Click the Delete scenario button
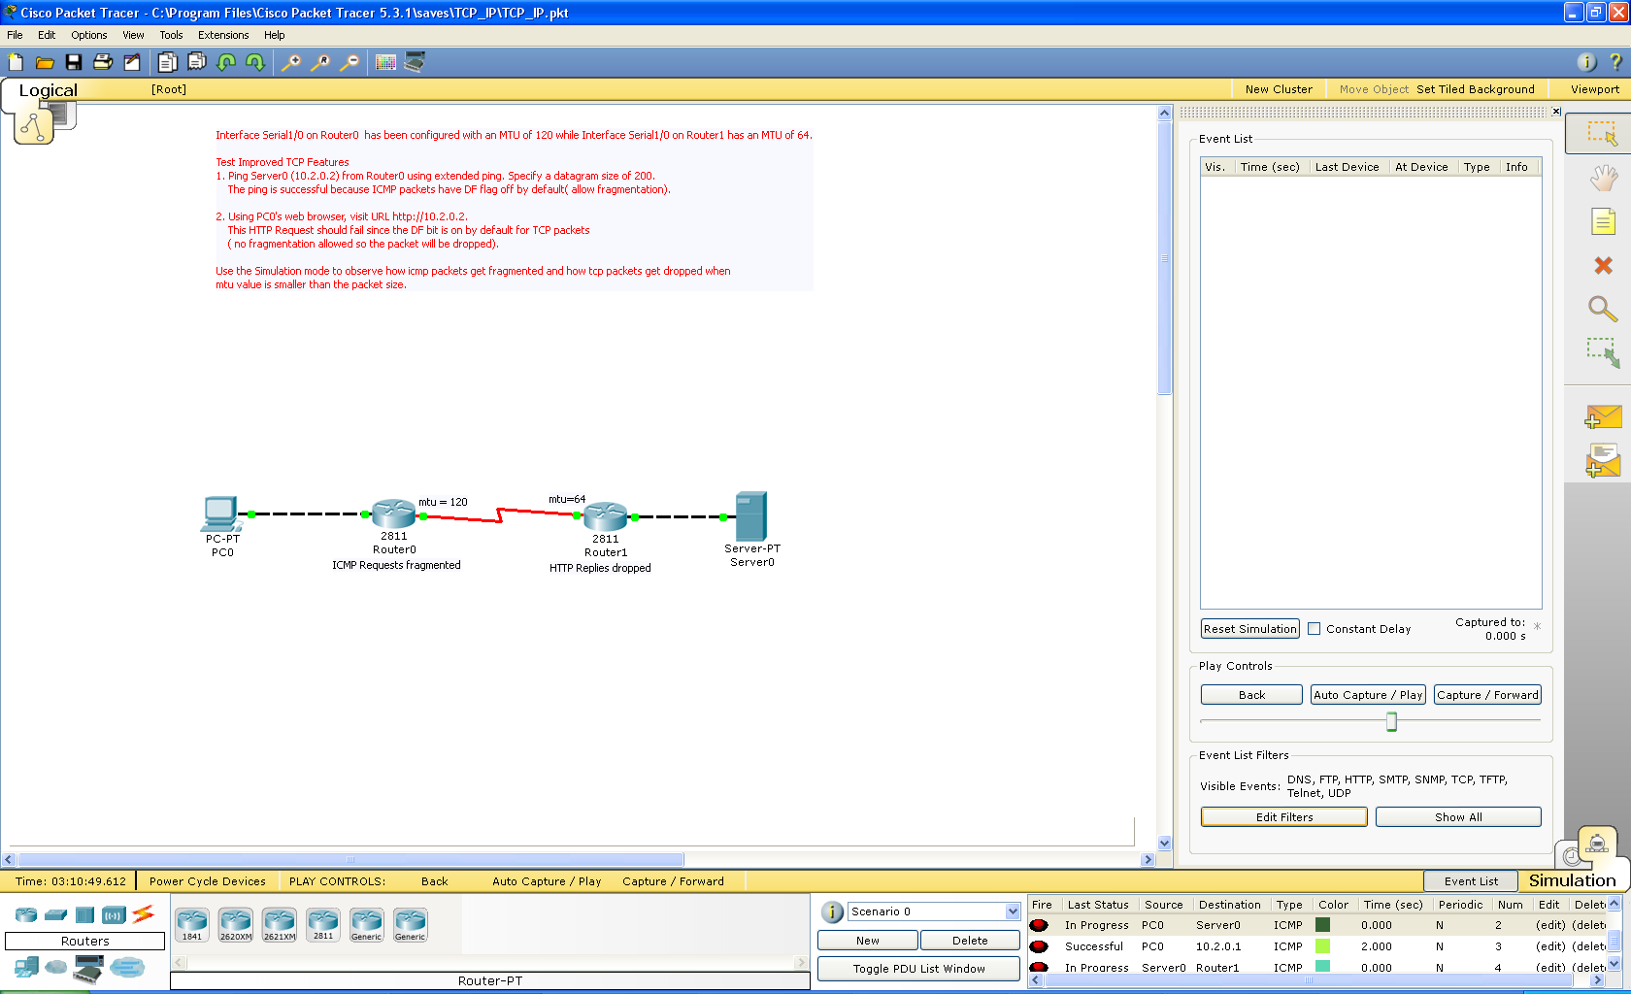This screenshot has height=994, width=1631. pos(970,941)
